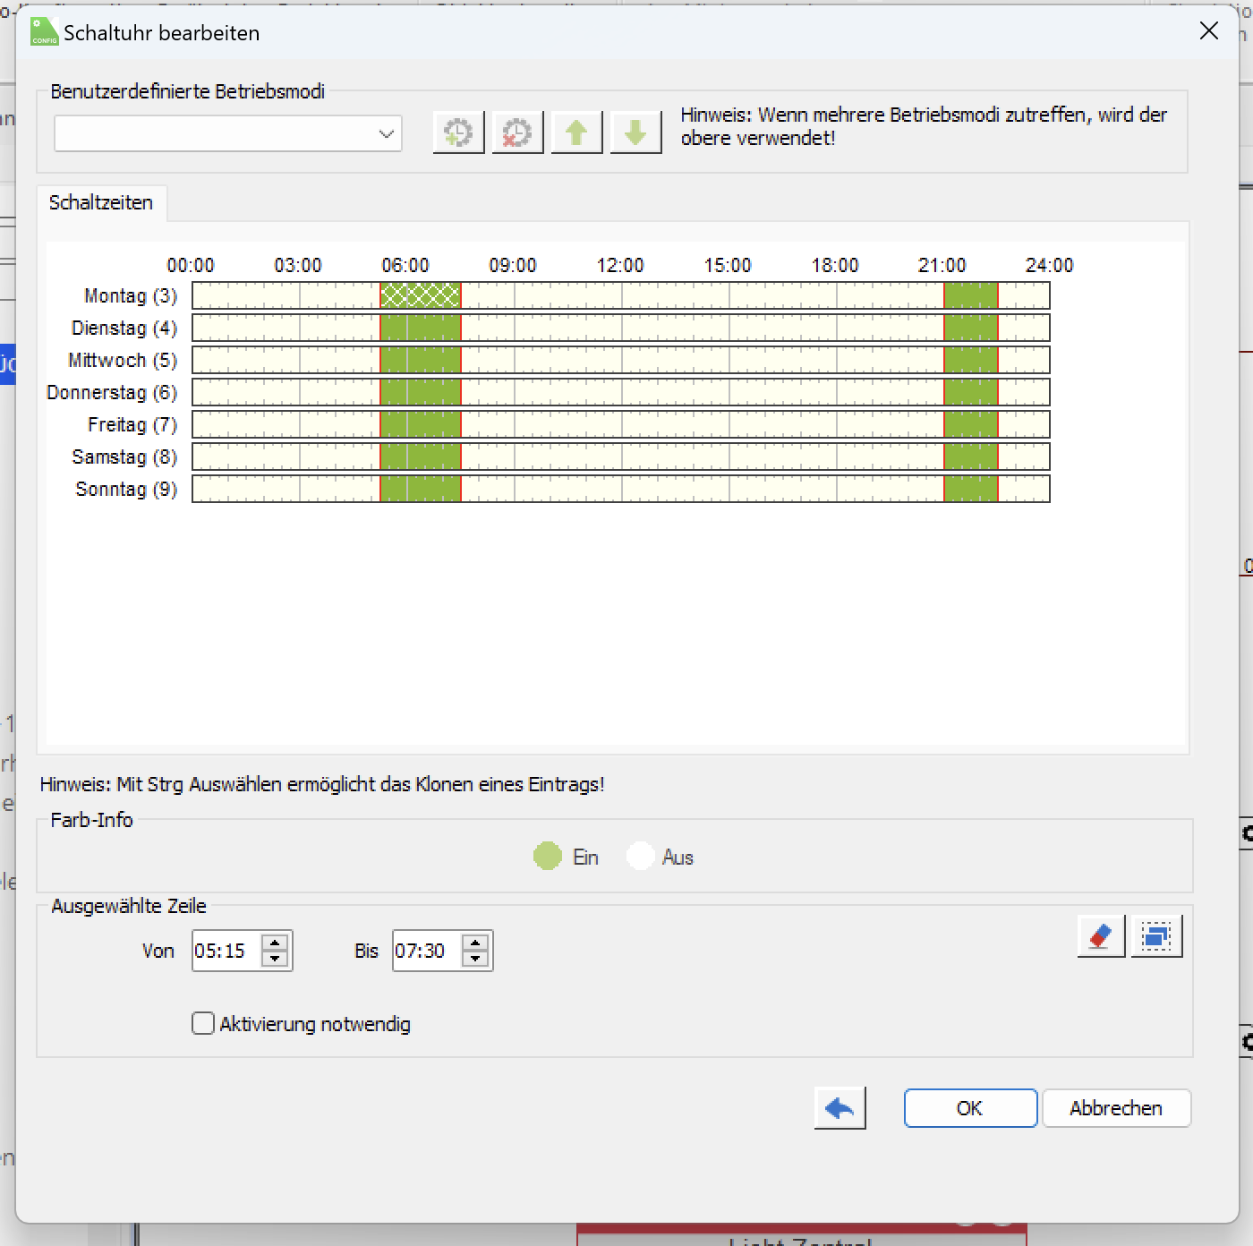Click the blue back arrow button
The height and width of the screenshot is (1246, 1253).
tap(840, 1108)
